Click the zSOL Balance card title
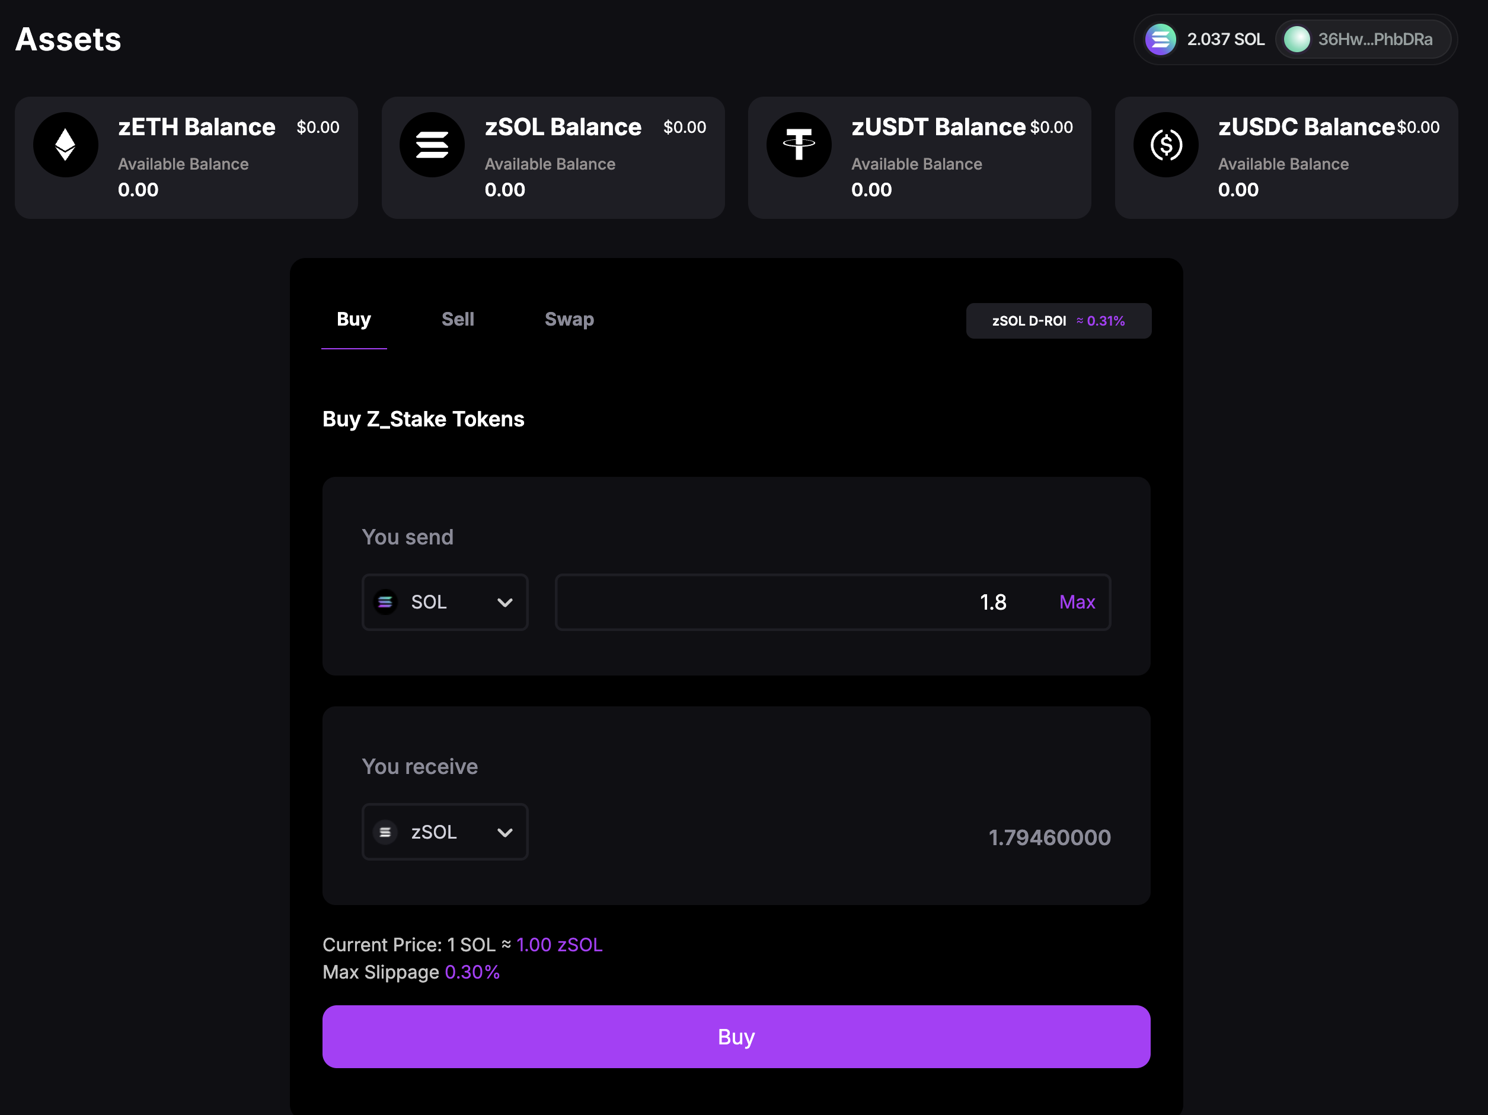Viewport: 1488px width, 1115px height. click(563, 127)
